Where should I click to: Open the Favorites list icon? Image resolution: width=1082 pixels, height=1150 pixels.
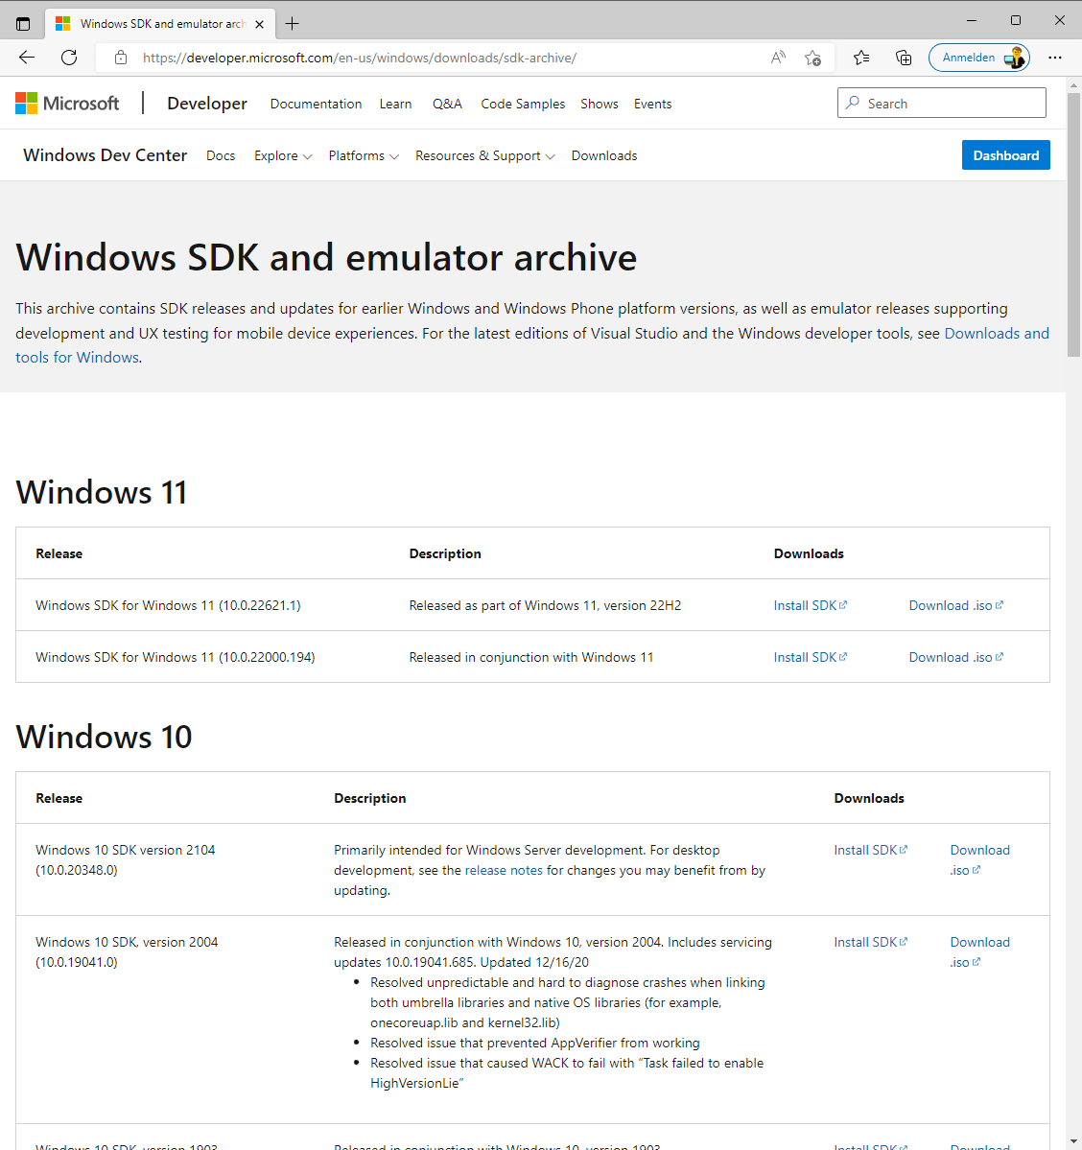pos(861,58)
